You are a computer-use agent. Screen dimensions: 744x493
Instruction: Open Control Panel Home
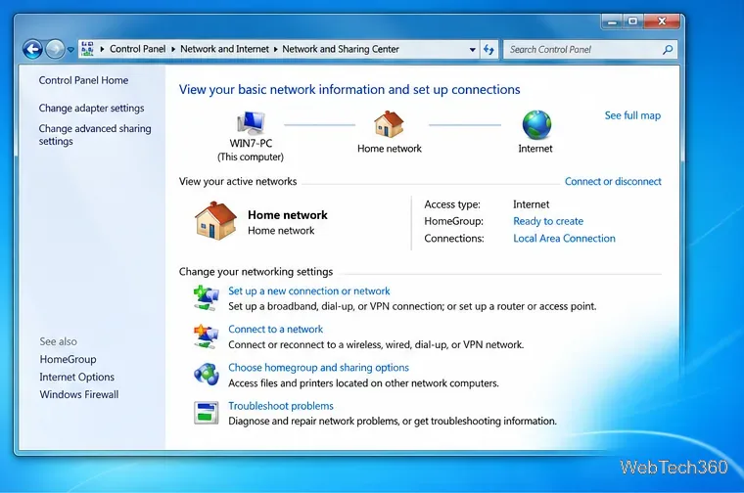click(x=83, y=80)
